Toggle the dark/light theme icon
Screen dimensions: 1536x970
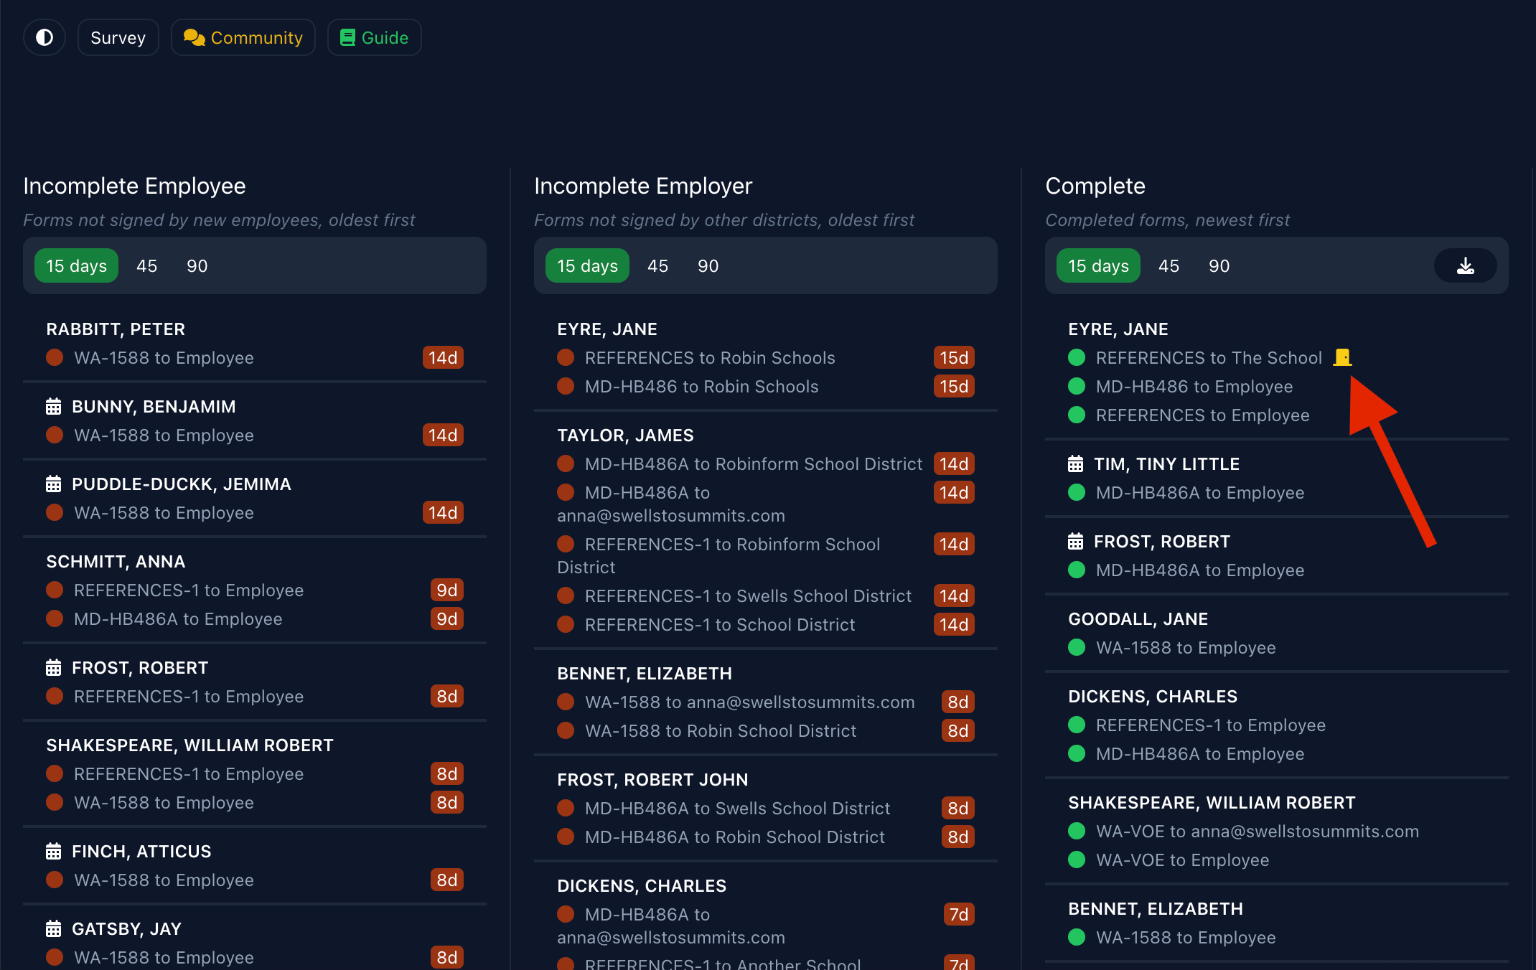coord(45,37)
